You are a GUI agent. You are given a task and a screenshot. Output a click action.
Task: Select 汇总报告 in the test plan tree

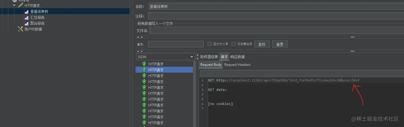(x=37, y=17)
